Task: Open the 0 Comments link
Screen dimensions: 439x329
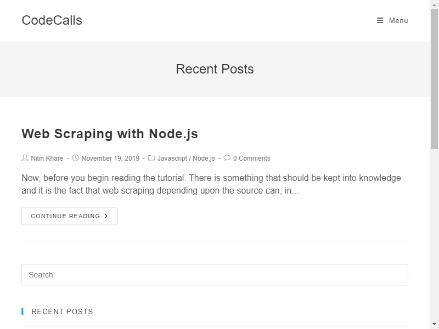Action: pyautogui.click(x=251, y=158)
